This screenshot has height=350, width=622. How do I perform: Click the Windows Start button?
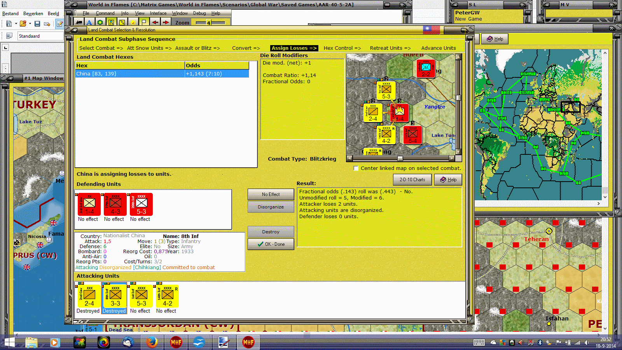click(9, 342)
